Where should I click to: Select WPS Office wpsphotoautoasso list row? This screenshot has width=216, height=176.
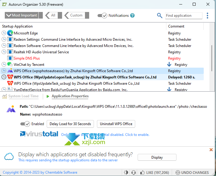coord(102,71)
